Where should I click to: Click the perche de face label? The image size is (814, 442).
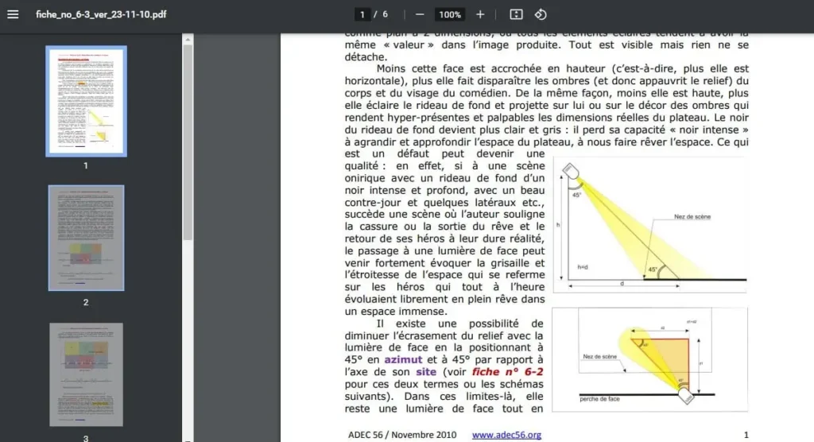tap(599, 399)
